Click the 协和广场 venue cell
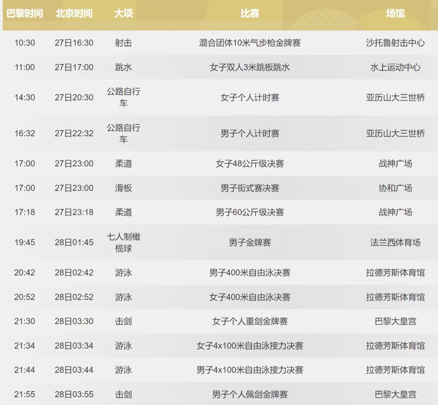 click(x=395, y=188)
